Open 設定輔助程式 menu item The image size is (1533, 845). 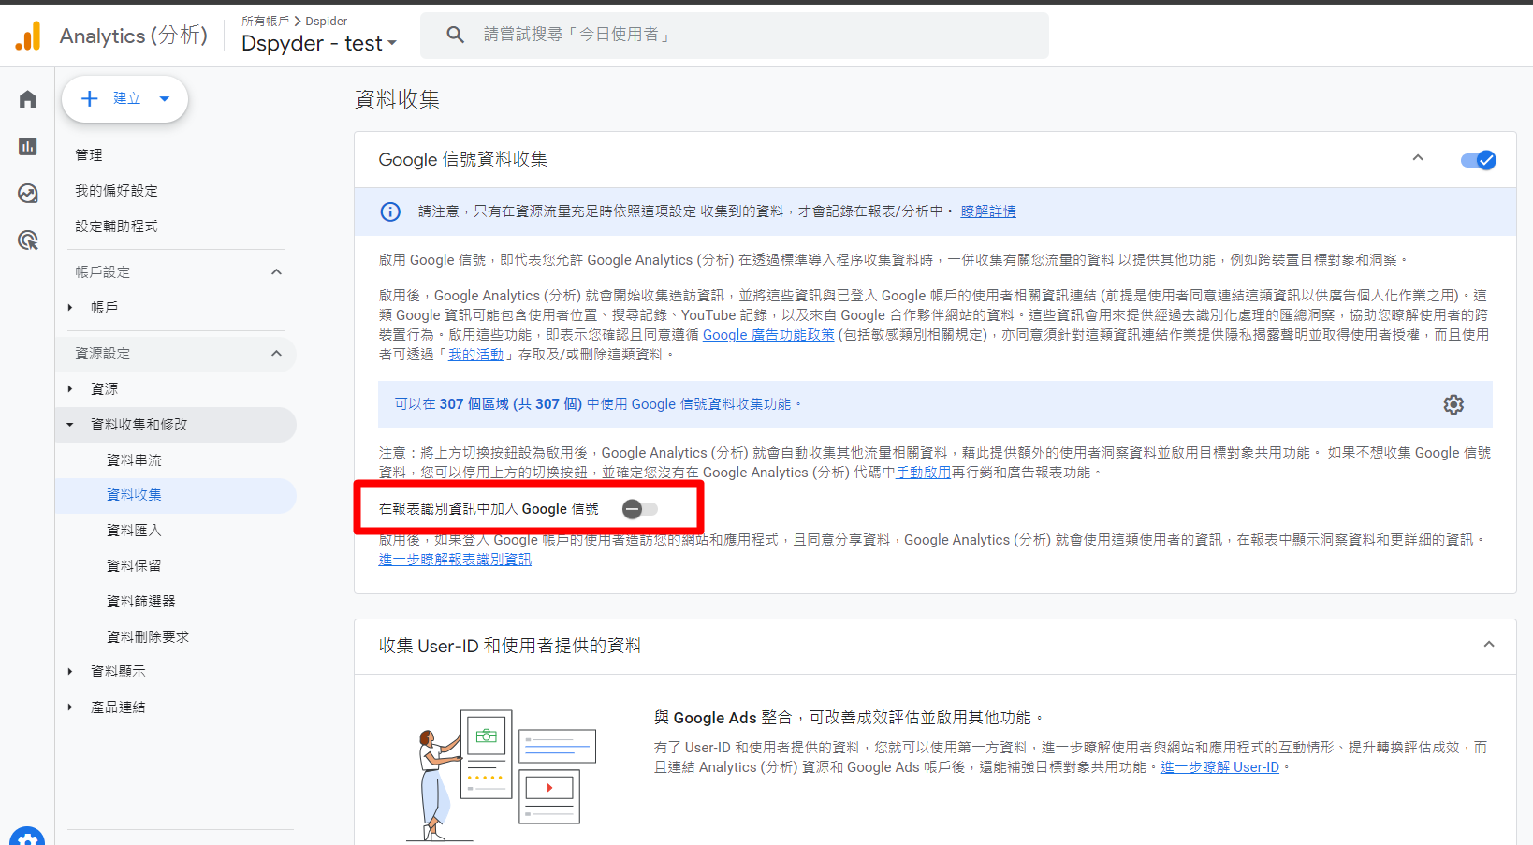(117, 226)
